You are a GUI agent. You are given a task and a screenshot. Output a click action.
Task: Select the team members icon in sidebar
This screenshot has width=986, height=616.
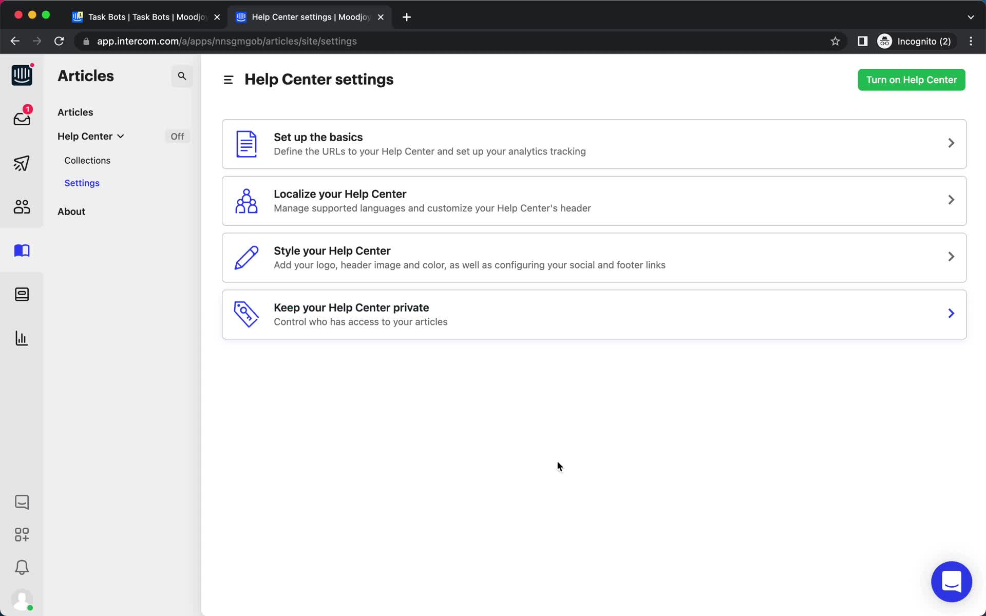pyautogui.click(x=21, y=206)
